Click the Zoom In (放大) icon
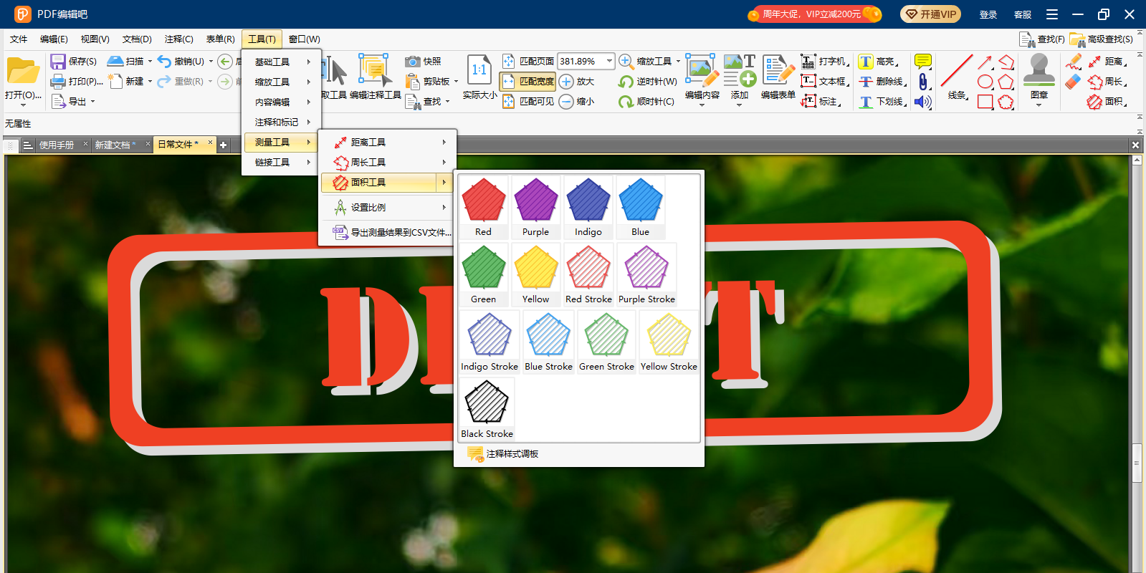Viewport: 1146px width, 573px height. point(566,82)
